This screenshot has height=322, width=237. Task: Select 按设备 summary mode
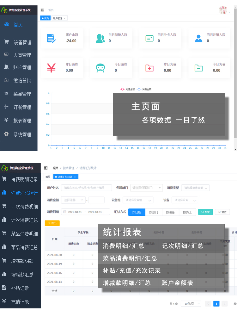pyautogui.click(x=171, y=212)
